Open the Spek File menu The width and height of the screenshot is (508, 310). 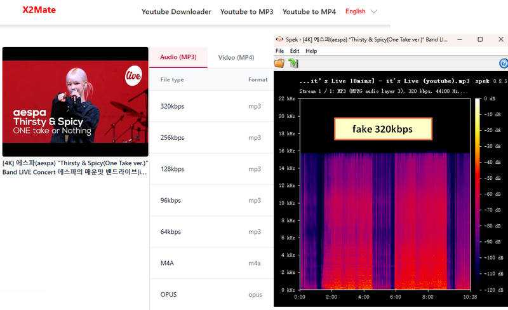(279, 51)
